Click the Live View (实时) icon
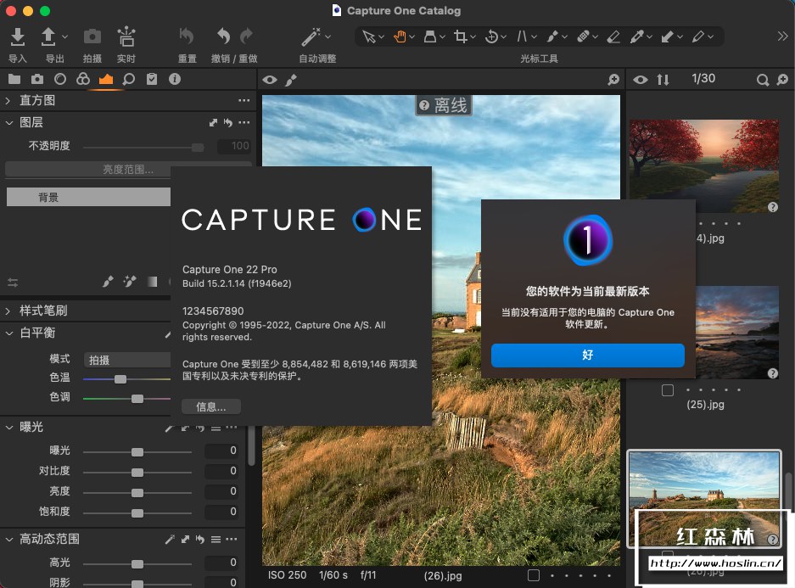This screenshot has height=588, width=795. pyautogui.click(x=126, y=36)
